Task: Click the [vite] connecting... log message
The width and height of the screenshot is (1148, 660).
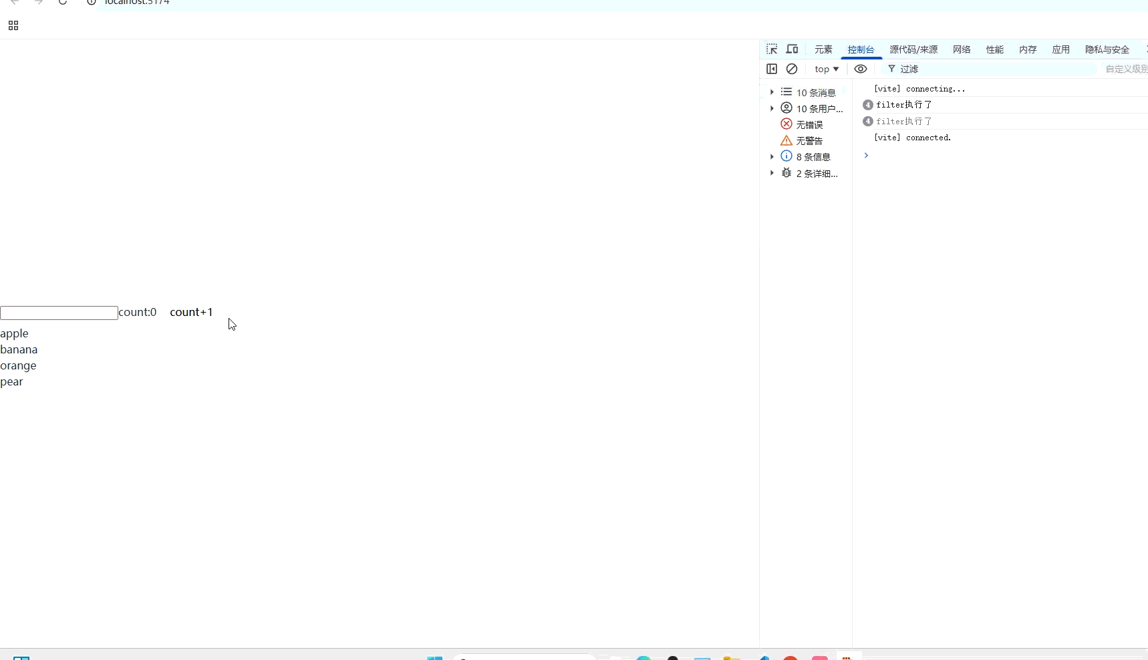Action: 919,89
